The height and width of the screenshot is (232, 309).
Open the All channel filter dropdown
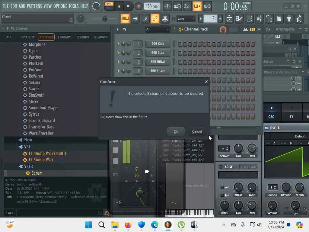157,29
